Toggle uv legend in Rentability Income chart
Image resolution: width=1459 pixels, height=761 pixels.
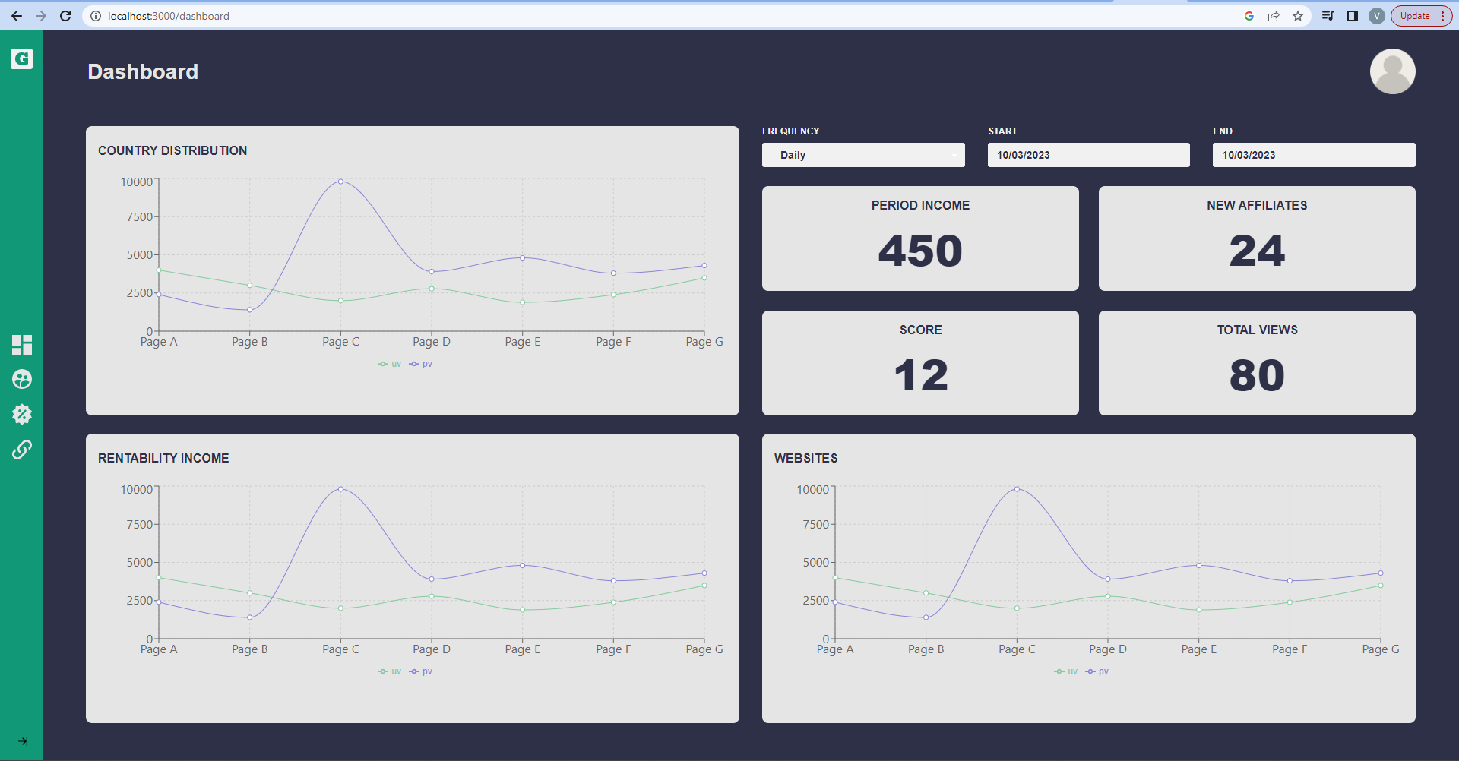point(390,671)
